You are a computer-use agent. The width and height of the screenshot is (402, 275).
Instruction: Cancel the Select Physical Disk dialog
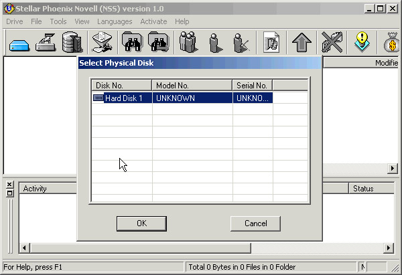tap(255, 223)
